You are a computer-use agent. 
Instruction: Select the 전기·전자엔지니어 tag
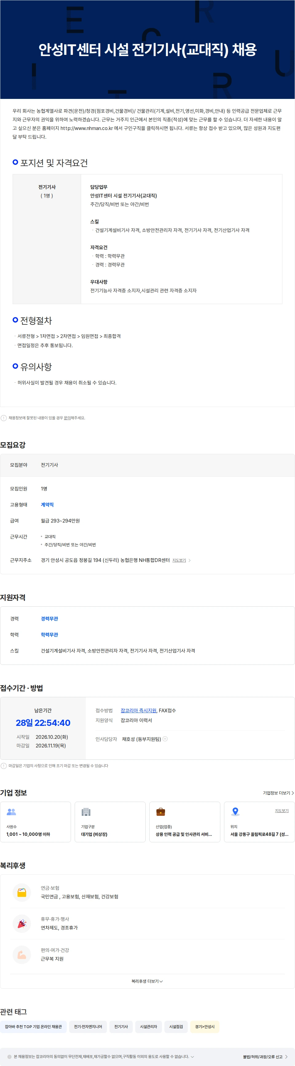point(88,1027)
